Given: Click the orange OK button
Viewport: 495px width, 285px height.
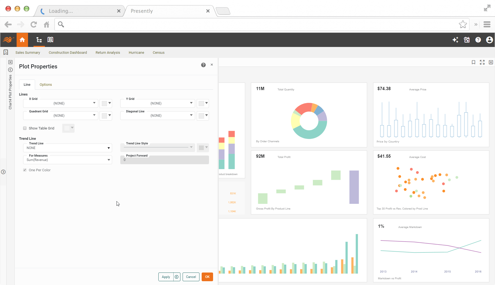Looking at the screenshot, I should pyautogui.click(x=207, y=277).
